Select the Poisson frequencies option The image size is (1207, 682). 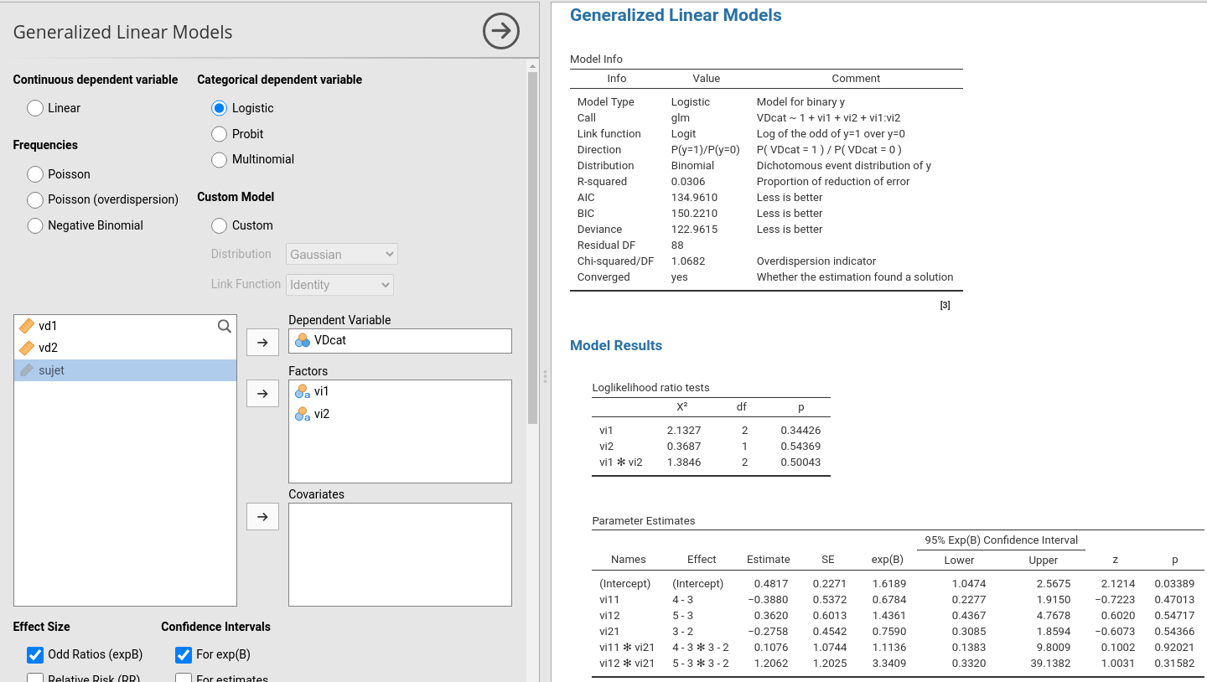coord(35,174)
